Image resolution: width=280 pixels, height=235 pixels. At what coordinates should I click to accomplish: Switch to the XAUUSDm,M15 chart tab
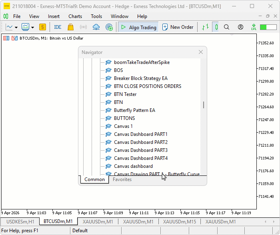point(180,222)
